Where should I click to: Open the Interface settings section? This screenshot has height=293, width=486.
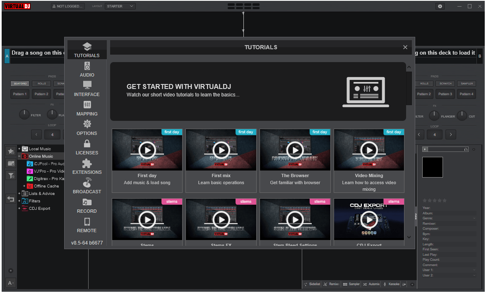[87, 89]
